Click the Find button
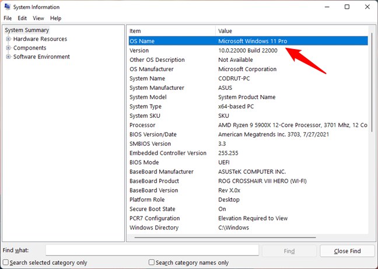This screenshot has height=269, width=378. click(x=289, y=251)
